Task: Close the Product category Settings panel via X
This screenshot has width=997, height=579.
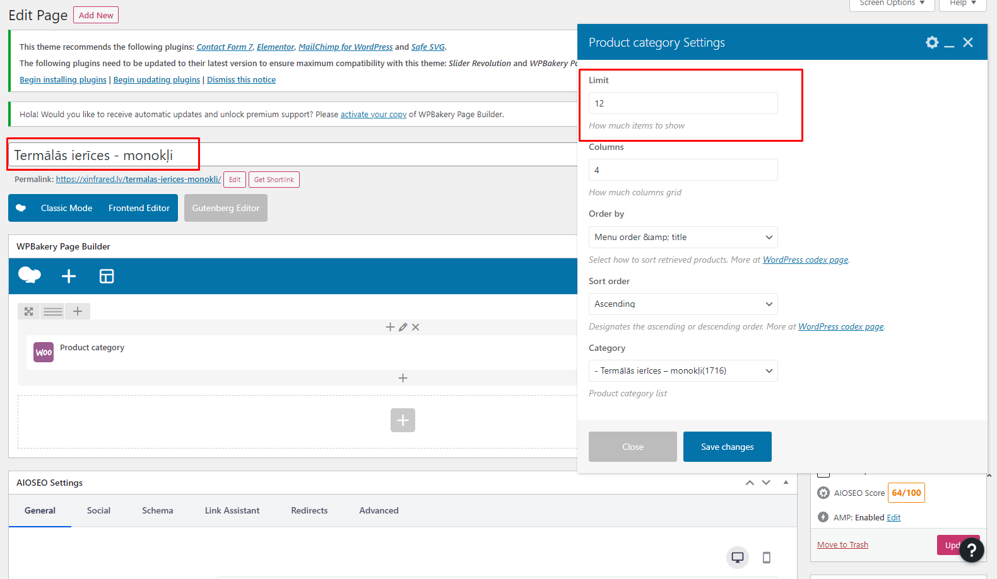Action: click(x=968, y=42)
